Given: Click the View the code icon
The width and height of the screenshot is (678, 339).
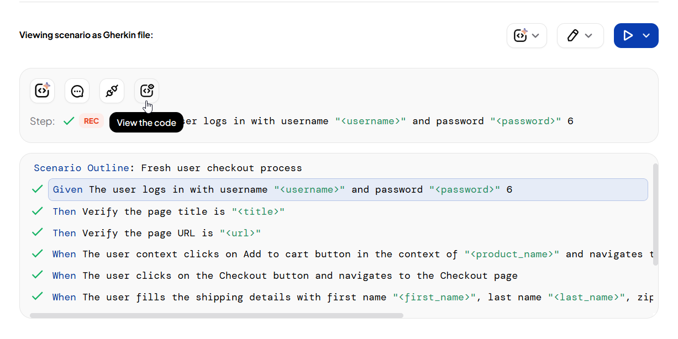Looking at the screenshot, I should [x=146, y=91].
